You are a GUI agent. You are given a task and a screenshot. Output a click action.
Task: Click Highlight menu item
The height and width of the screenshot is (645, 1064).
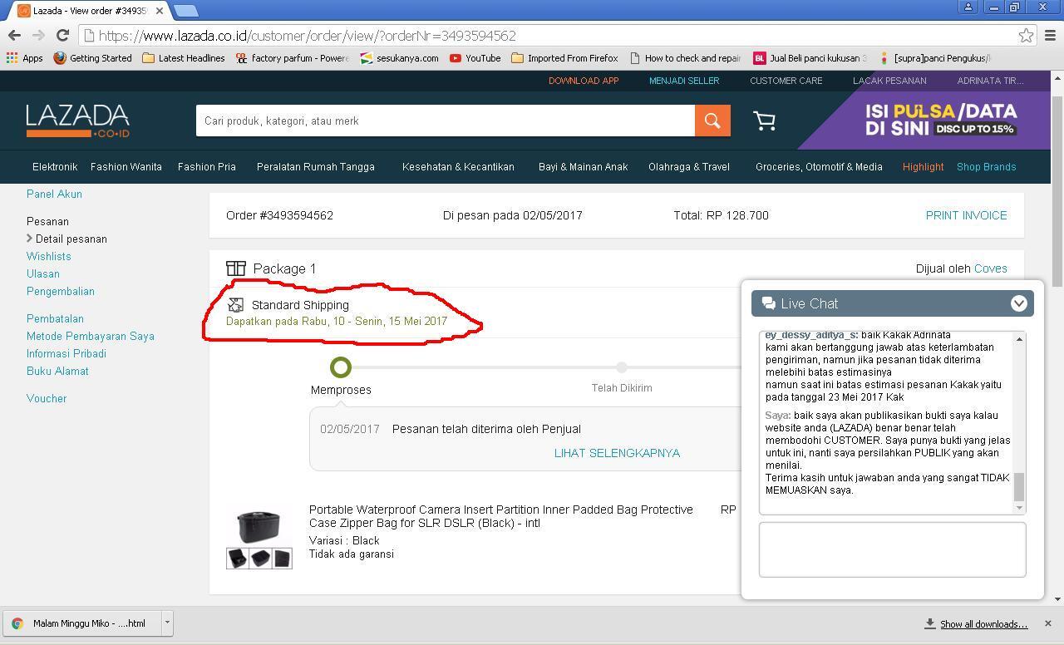pos(923,167)
